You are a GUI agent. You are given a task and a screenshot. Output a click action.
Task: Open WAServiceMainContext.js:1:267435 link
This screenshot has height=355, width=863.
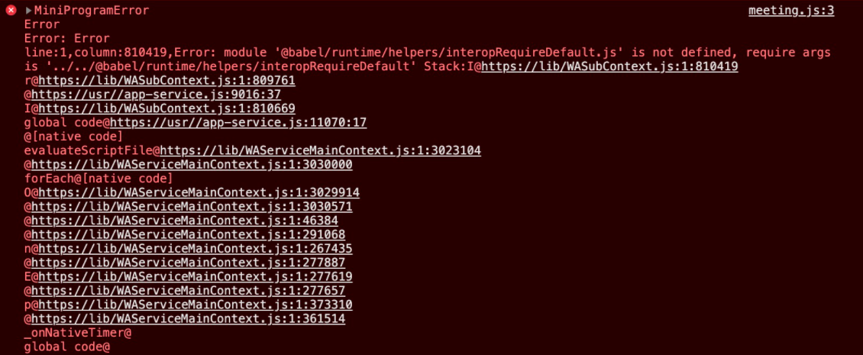(196, 249)
